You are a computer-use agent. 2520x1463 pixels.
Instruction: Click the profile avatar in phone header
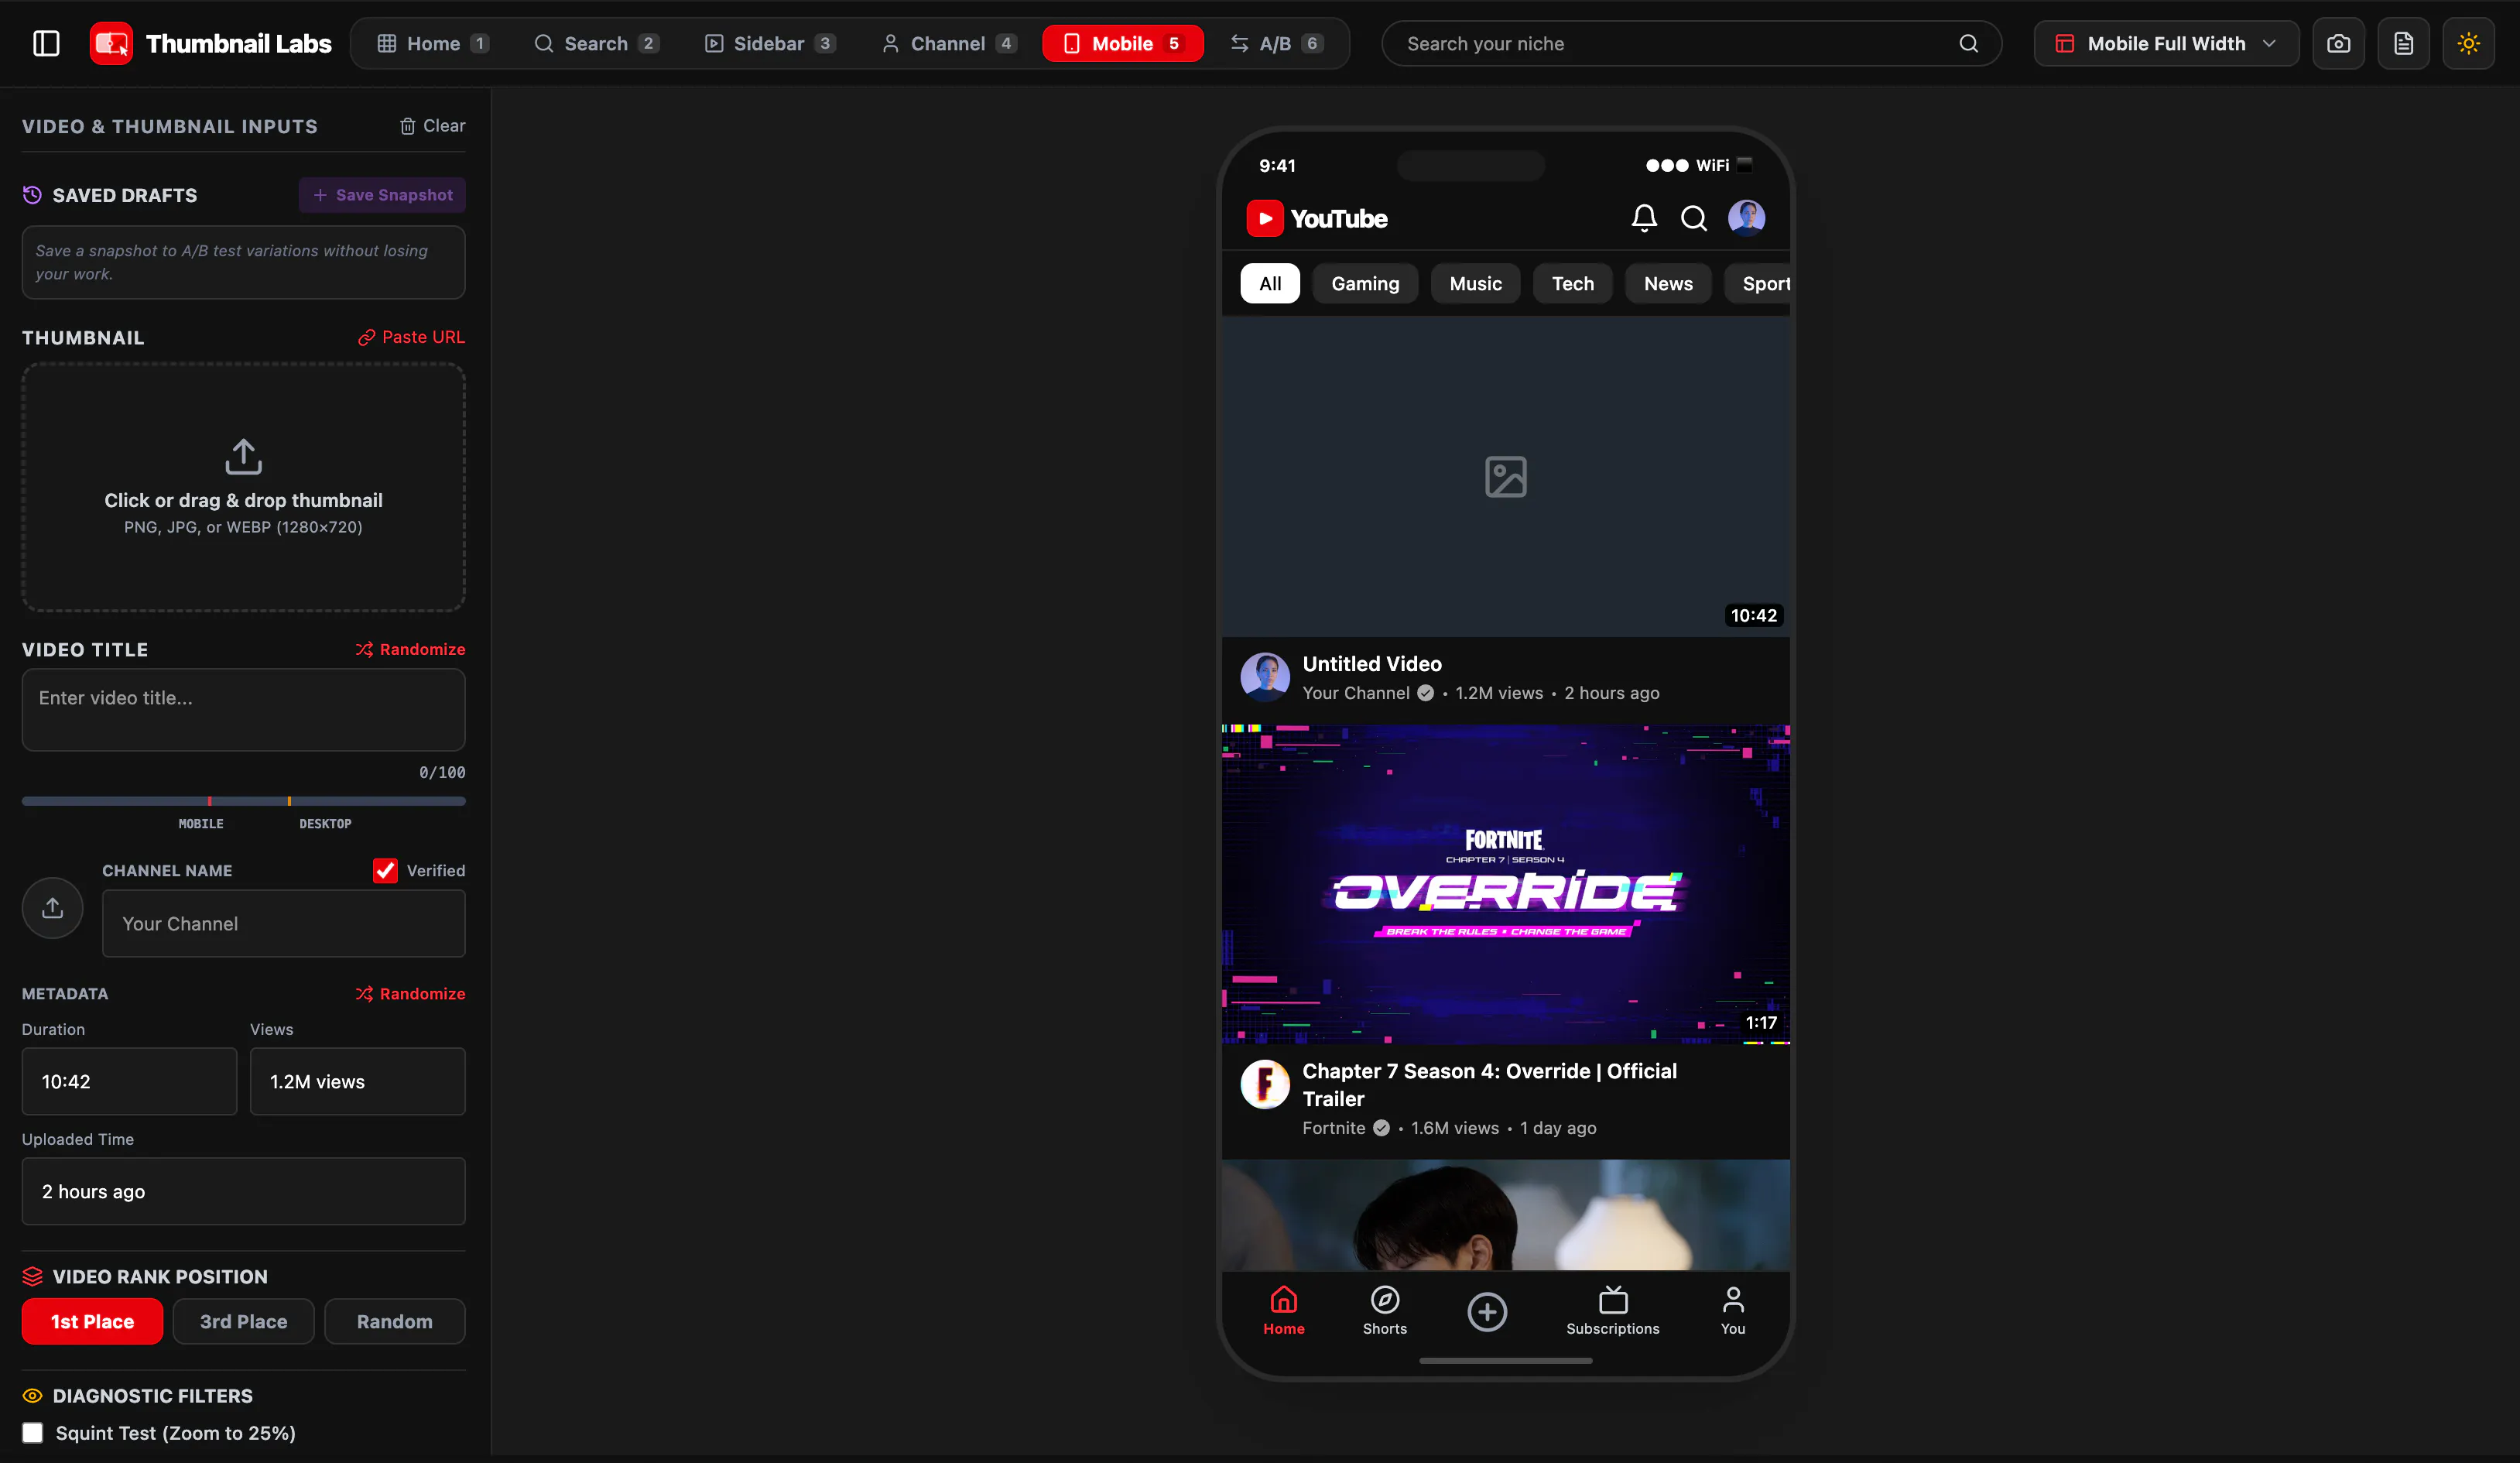click(1746, 217)
